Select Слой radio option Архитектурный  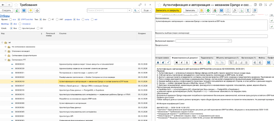(x=20, y=28)
